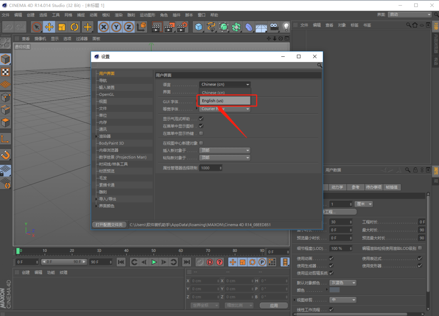Toggle X axis lock

point(104,27)
